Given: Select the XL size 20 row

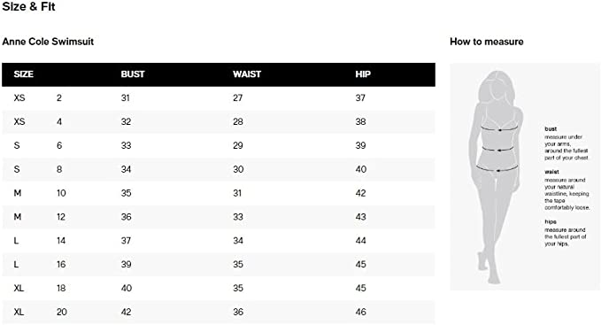Looking at the screenshot, I should click(219, 312).
